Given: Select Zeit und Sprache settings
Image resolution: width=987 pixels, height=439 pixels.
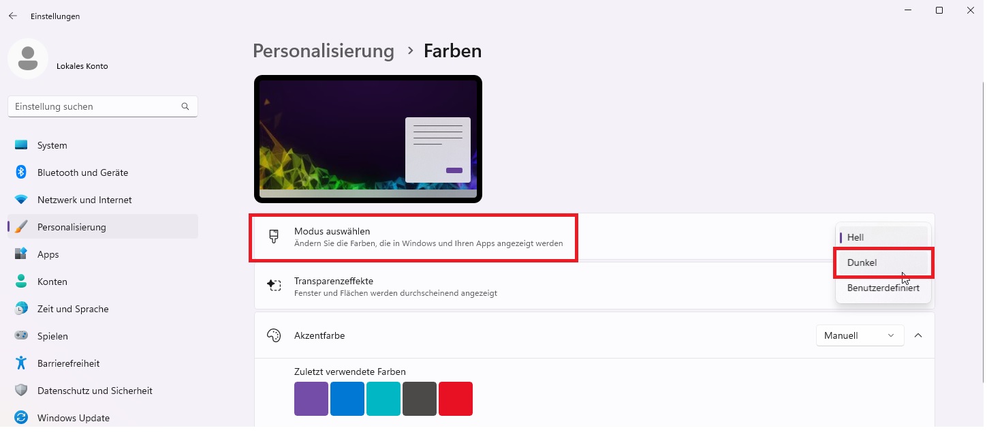Looking at the screenshot, I should pos(74,309).
